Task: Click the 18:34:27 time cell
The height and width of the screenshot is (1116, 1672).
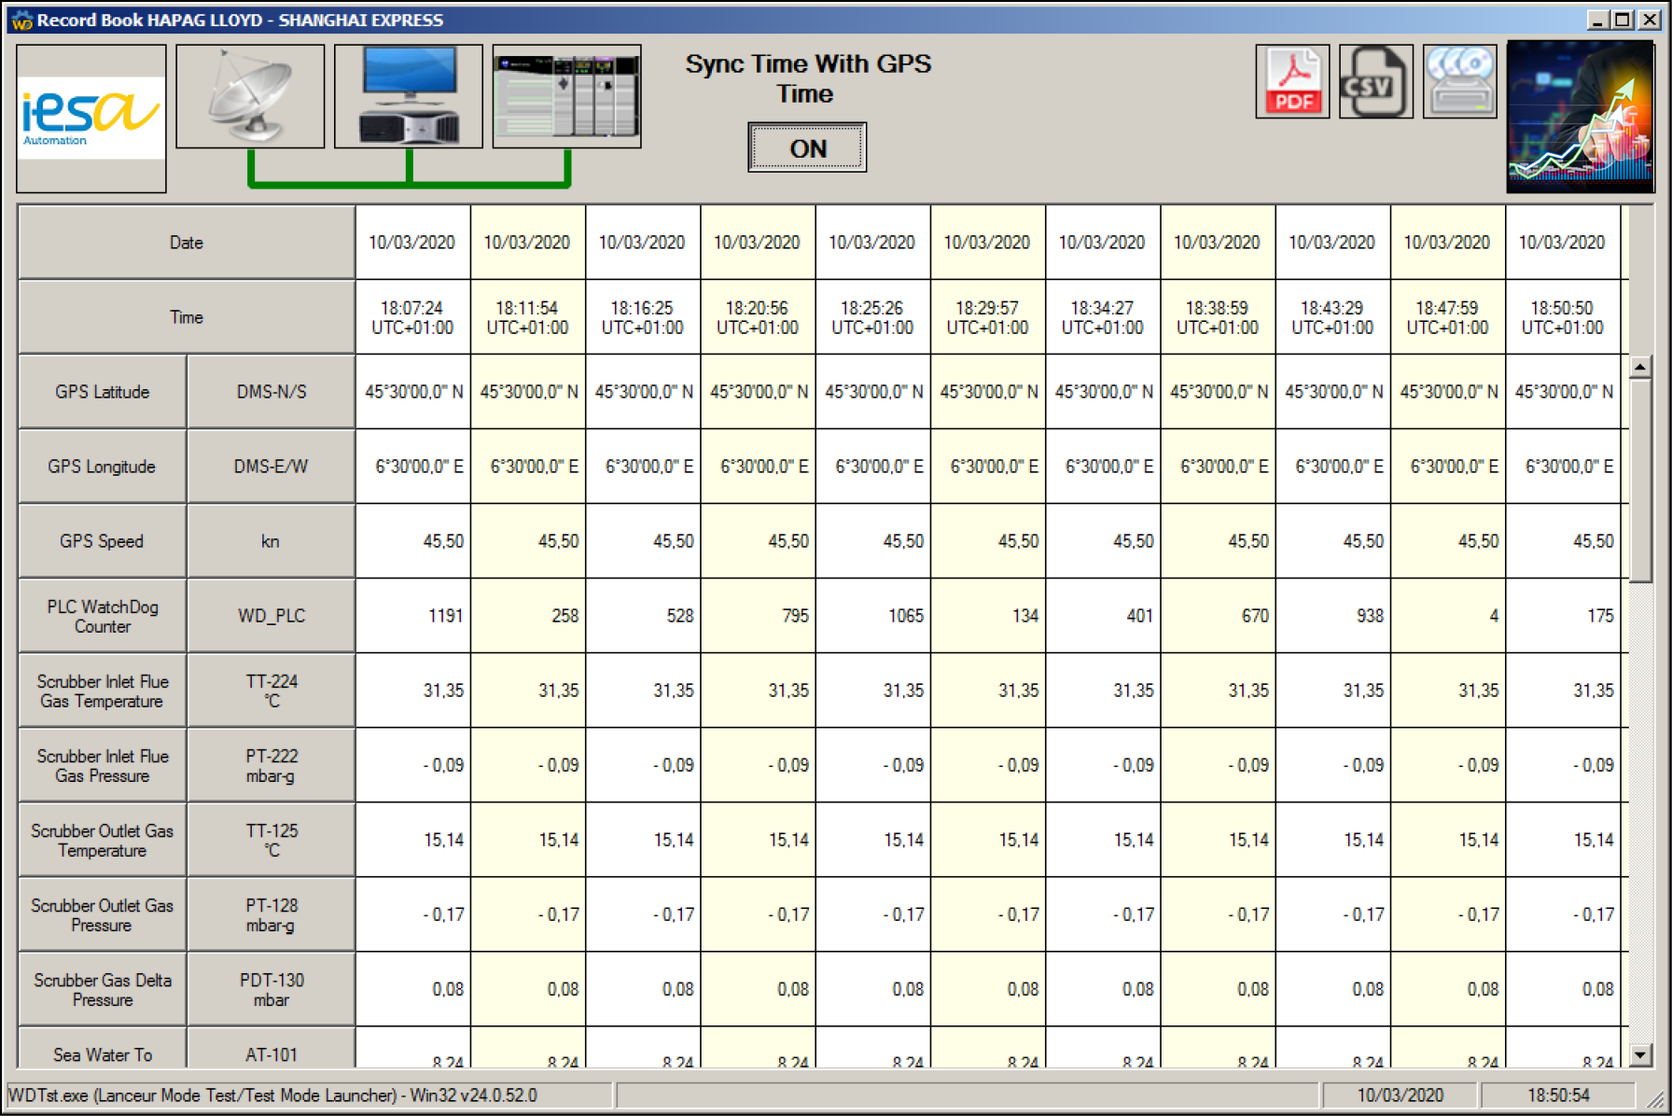Action: 1103,317
